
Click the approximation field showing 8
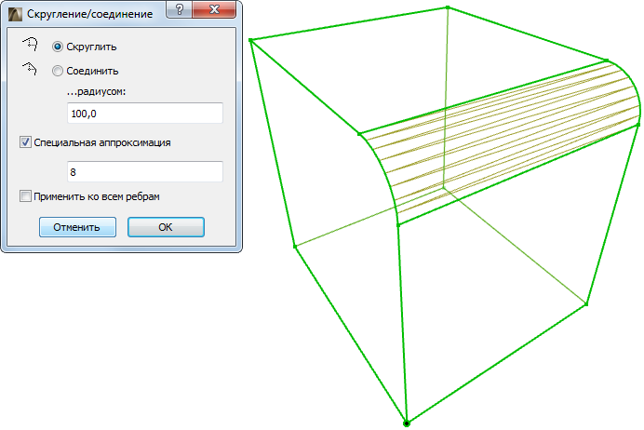(x=145, y=171)
